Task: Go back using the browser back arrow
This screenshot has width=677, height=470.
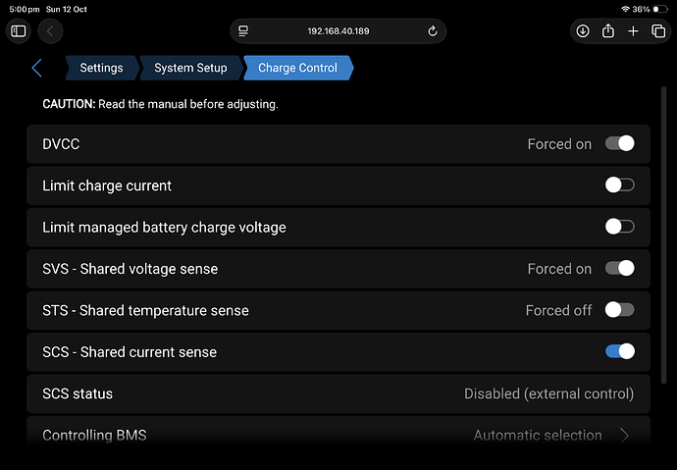Action: (50, 31)
